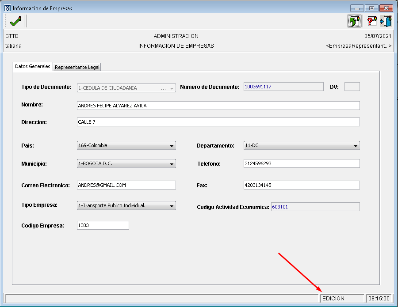Click the Nombre input field
The image size is (398, 307).
pos(218,106)
